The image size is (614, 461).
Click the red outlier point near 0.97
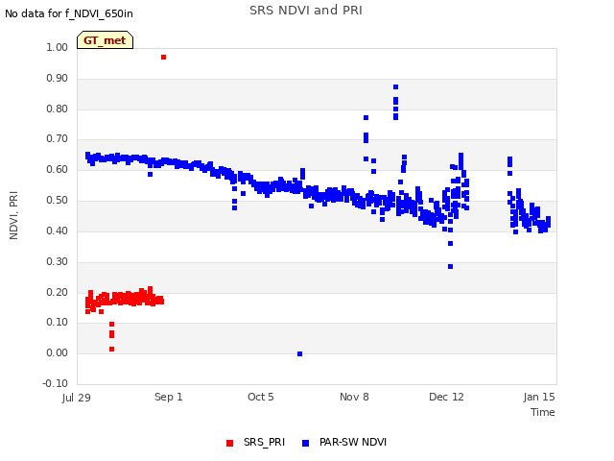[164, 58]
